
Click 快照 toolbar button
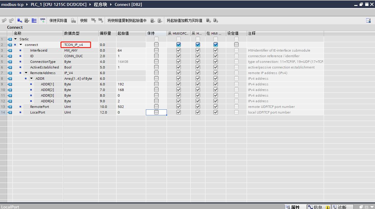click(x=84, y=20)
